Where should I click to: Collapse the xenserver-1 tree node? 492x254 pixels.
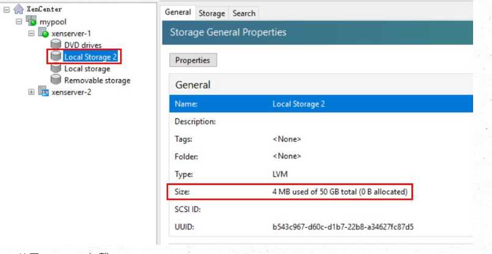coord(31,34)
